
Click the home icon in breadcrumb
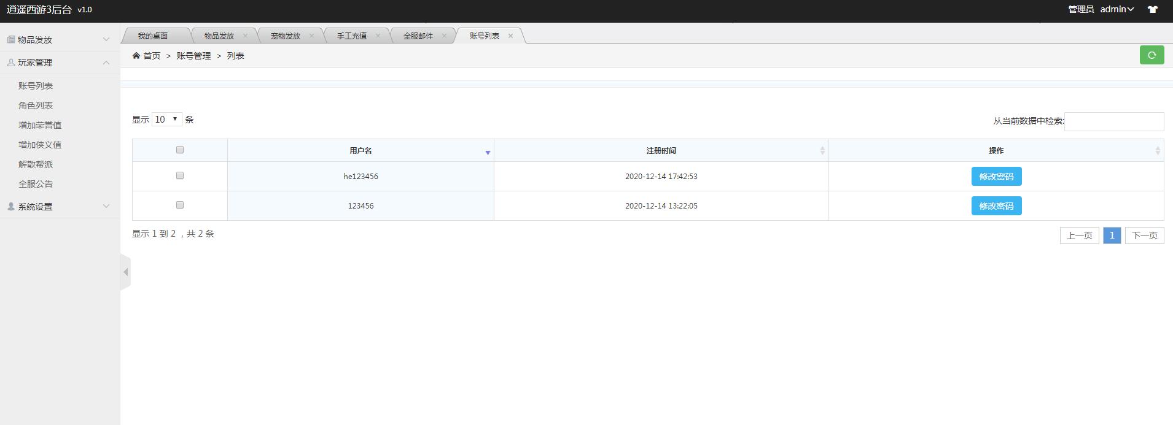[136, 56]
